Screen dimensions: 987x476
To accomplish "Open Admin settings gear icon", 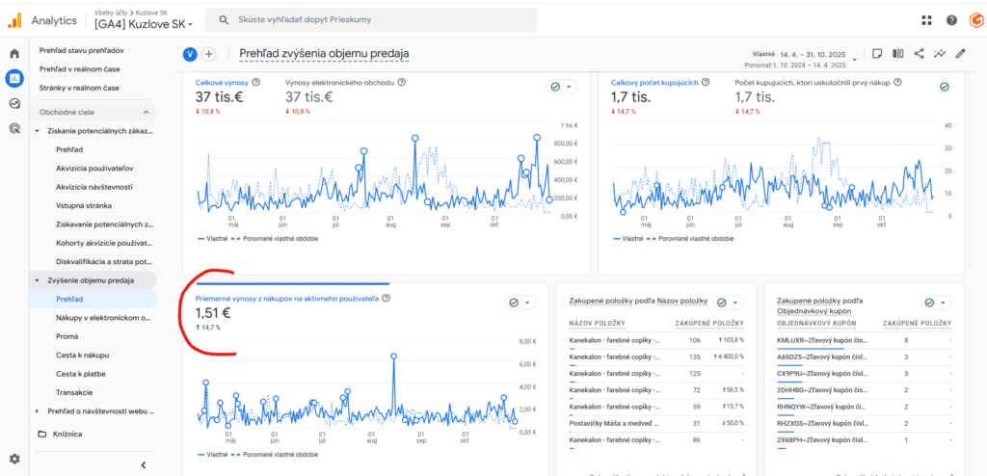I will tap(13, 459).
